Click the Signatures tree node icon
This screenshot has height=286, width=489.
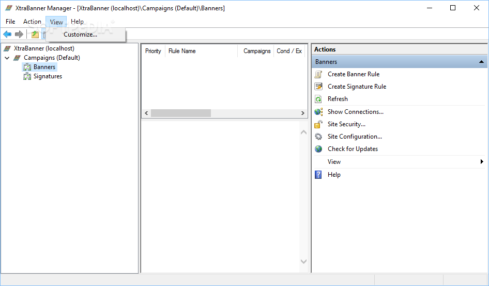[x=27, y=76]
